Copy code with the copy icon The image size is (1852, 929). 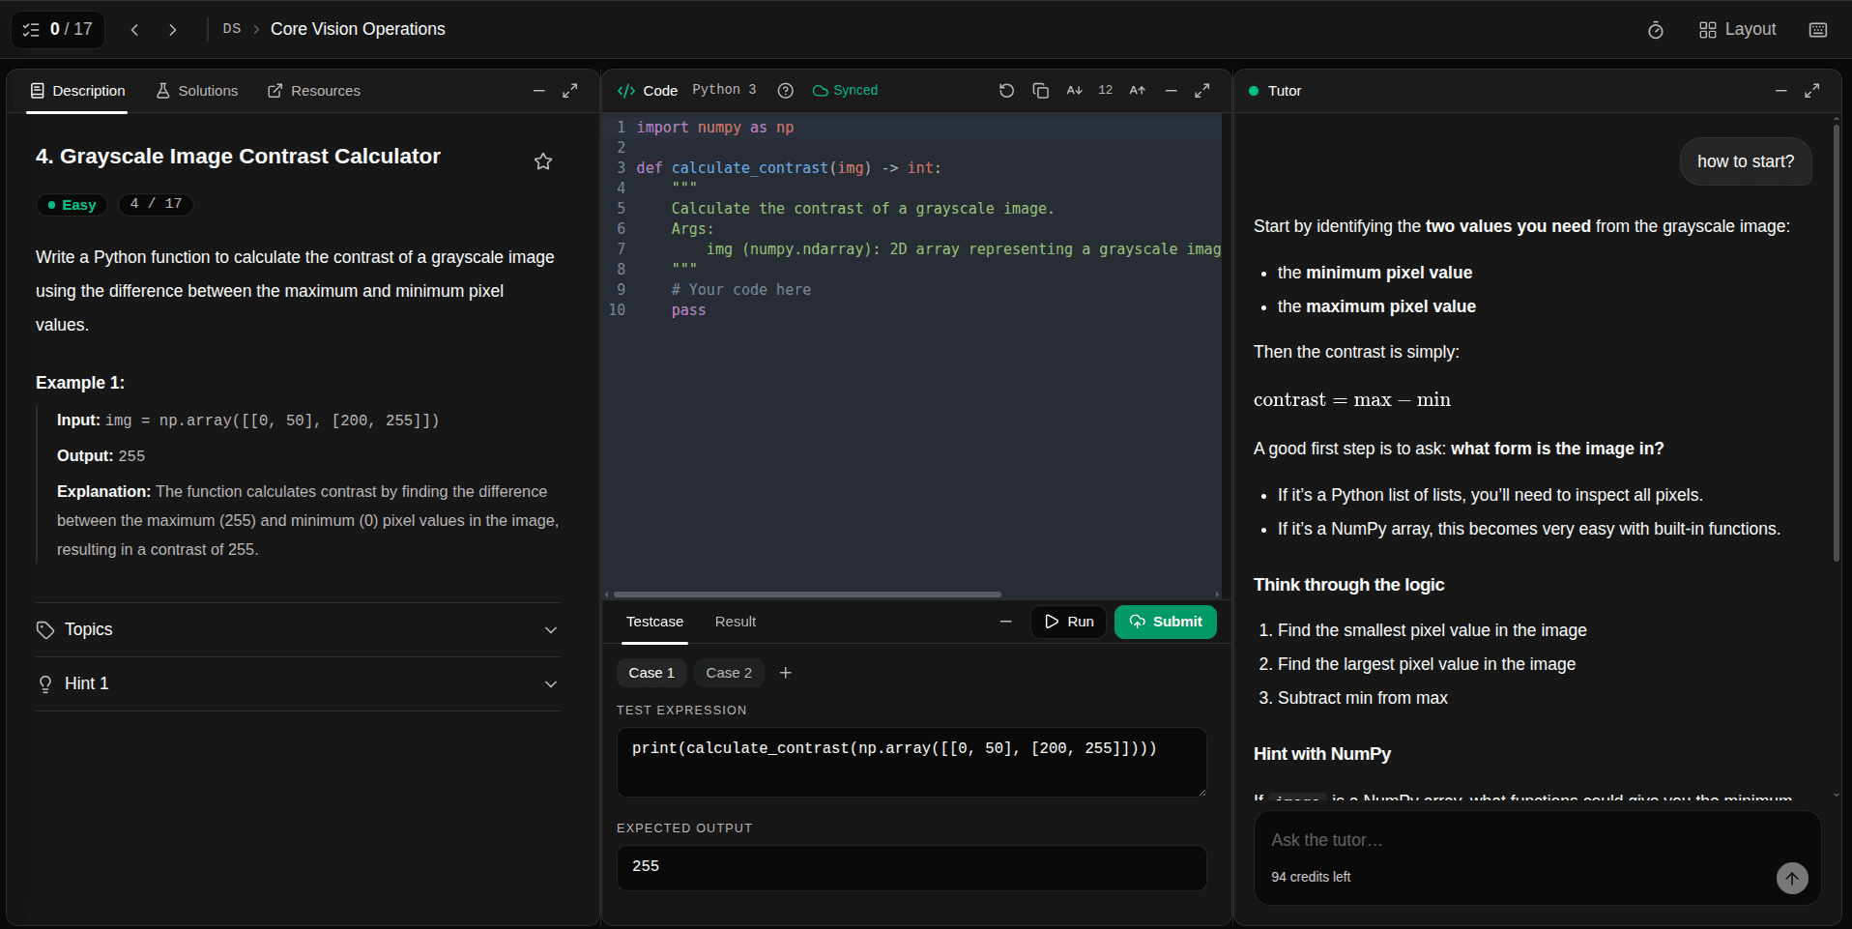click(x=1041, y=91)
